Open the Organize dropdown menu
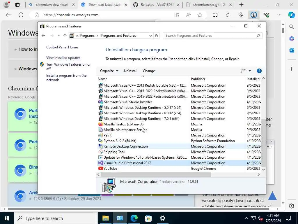298x224 pixels. (x=109, y=71)
